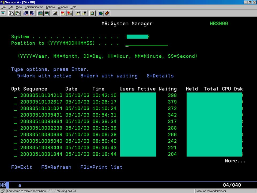Image resolution: width=257 pixels, height=193 pixels.
Task: Open the Session A title bar system icon
Action: coord(2,2)
